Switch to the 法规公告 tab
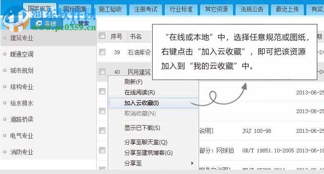Screen dimensions: 324x174 (x=252, y=9)
